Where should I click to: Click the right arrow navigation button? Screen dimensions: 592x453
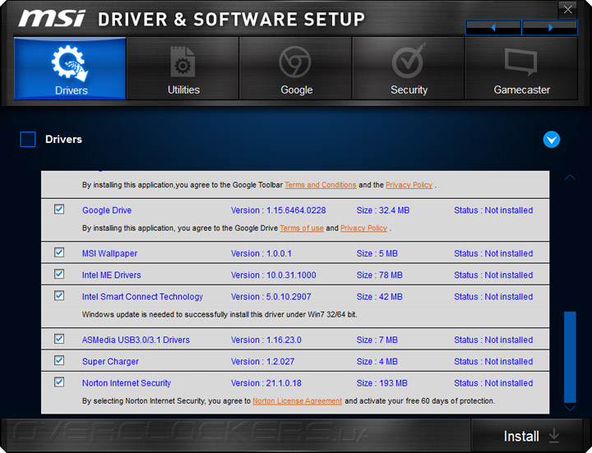tap(550, 28)
